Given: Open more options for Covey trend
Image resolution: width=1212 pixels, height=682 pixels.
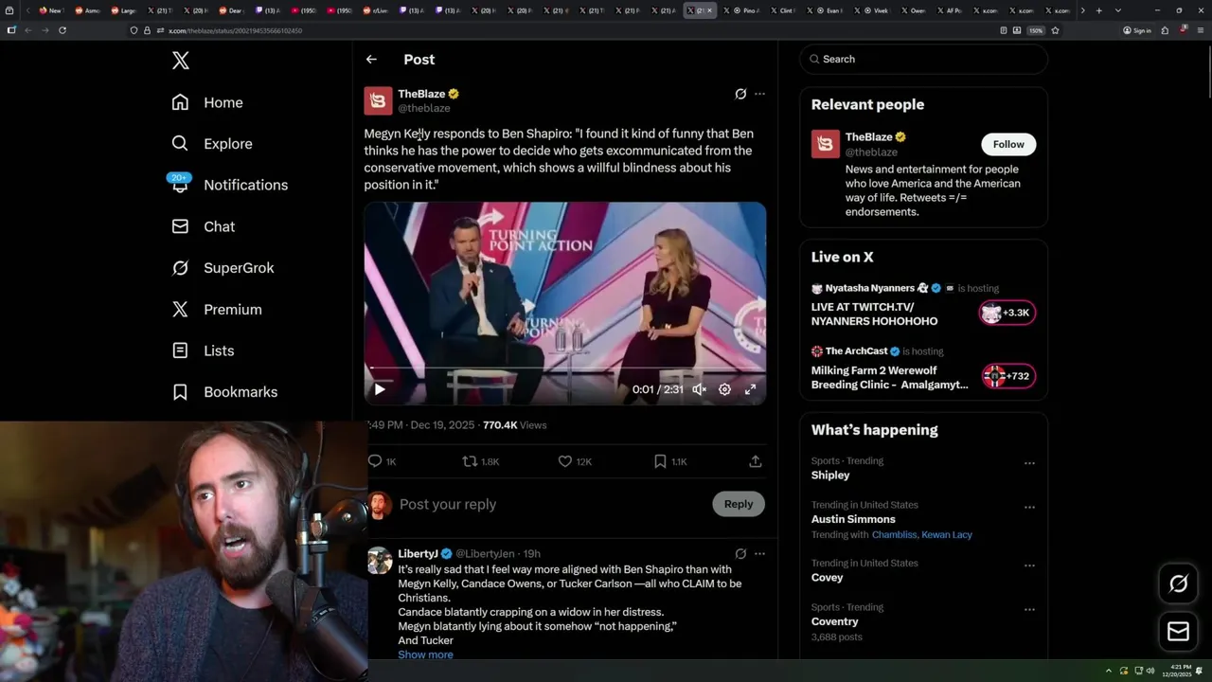Looking at the screenshot, I should point(1029,565).
